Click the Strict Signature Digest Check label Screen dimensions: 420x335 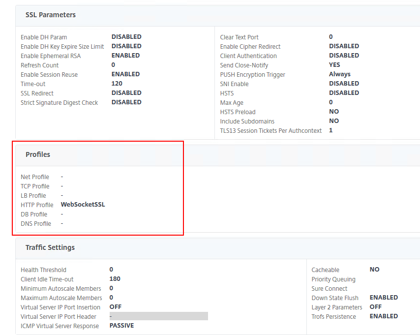(59, 103)
